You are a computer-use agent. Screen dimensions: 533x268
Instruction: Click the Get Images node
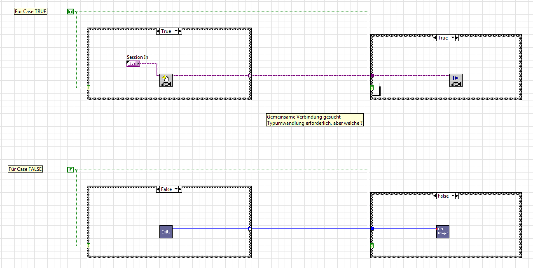443,232
